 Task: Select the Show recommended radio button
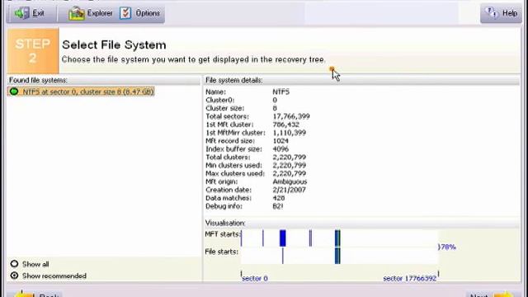14,276
